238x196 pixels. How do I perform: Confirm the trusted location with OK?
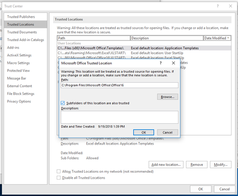pos(144,132)
